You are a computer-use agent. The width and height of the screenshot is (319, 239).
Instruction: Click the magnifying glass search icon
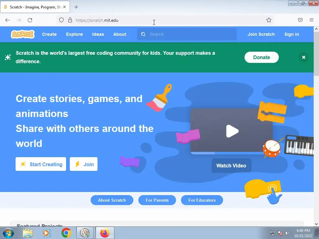point(143,34)
